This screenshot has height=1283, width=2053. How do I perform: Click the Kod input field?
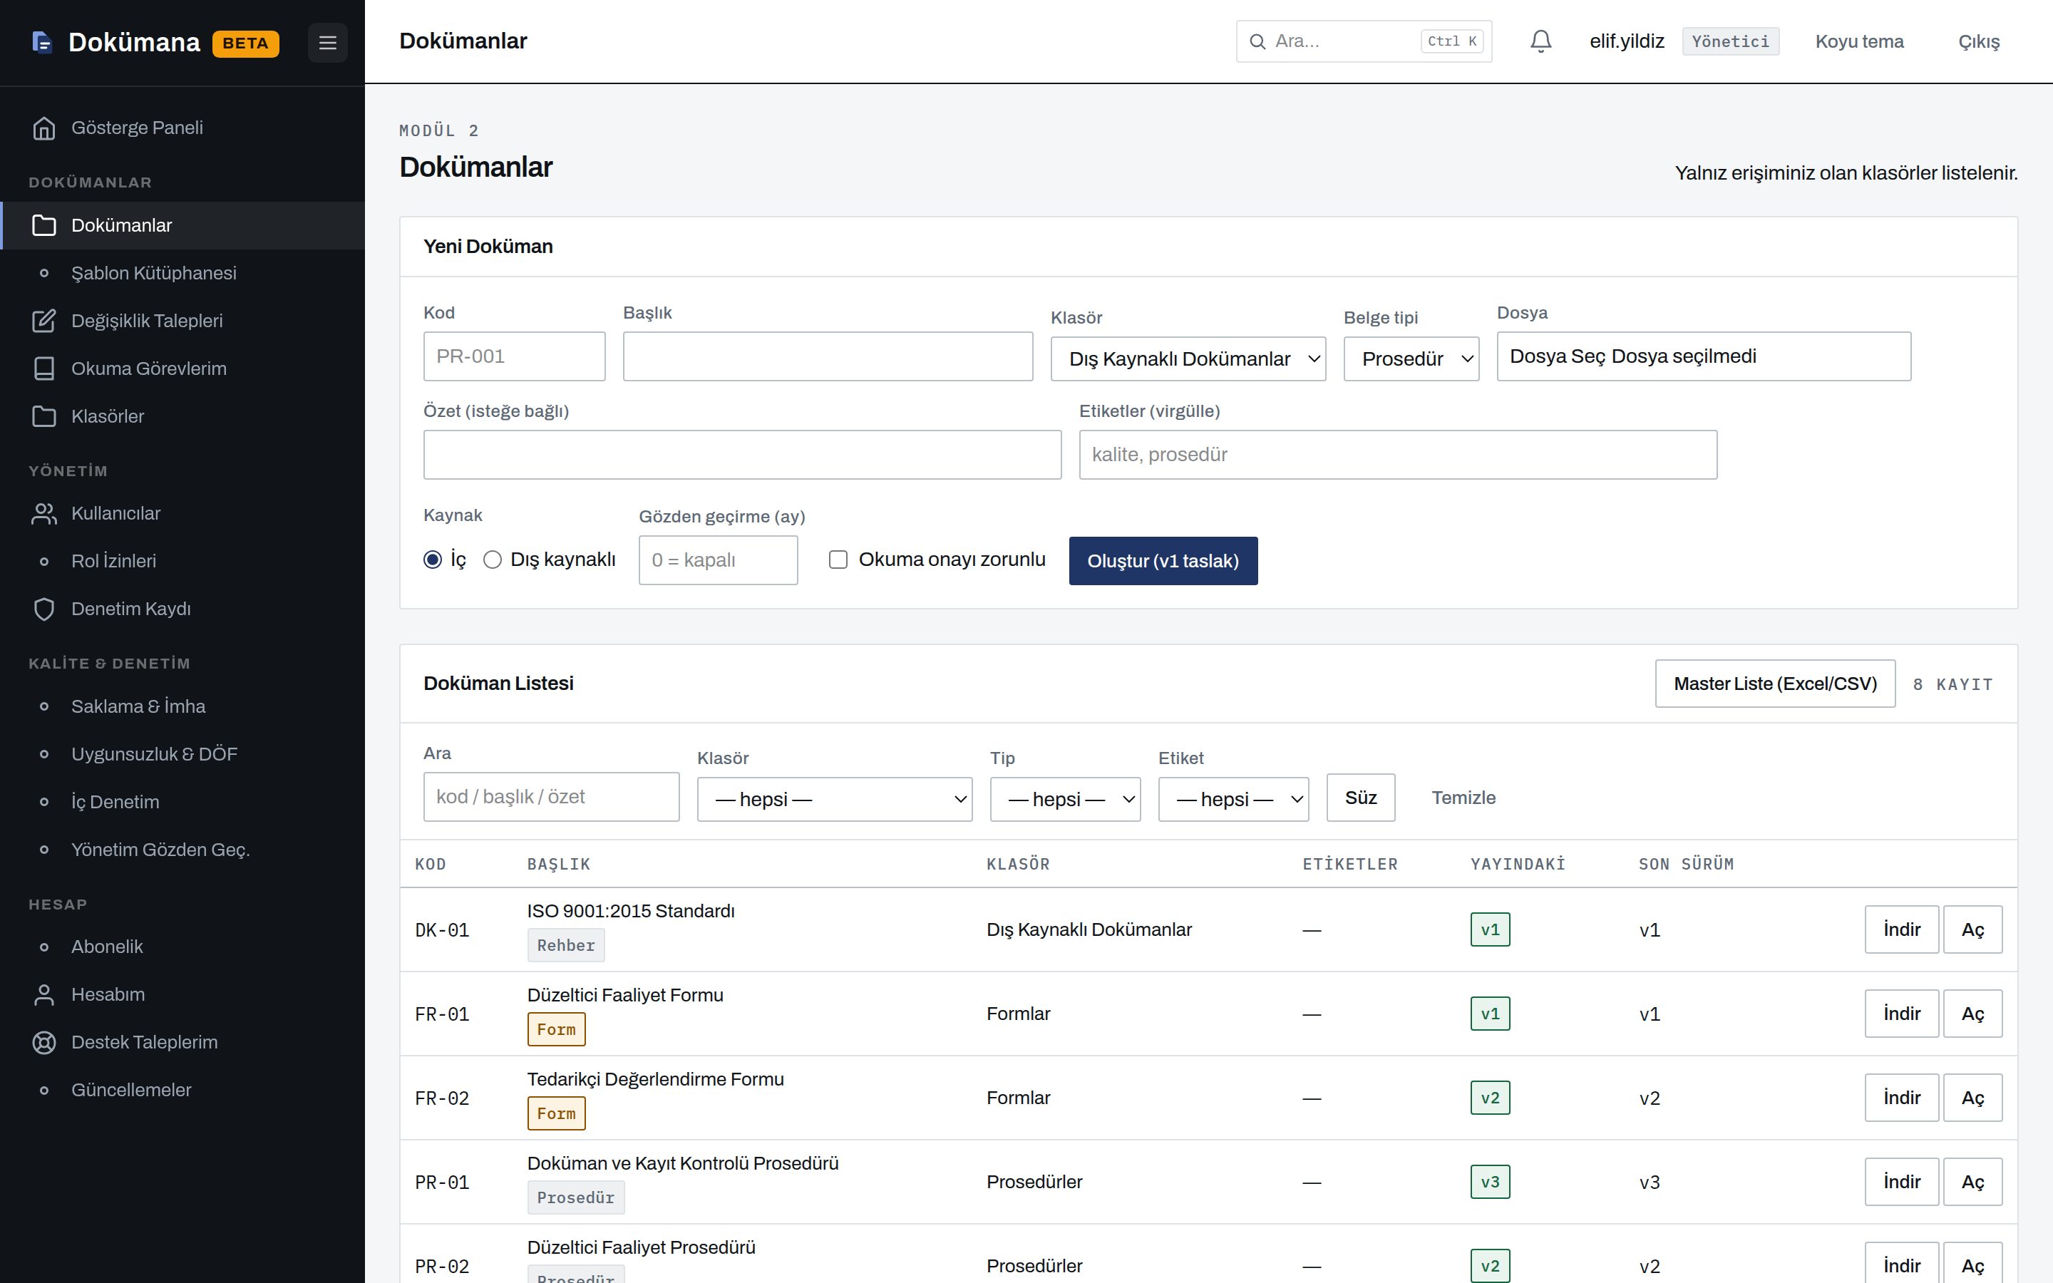click(x=514, y=356)
